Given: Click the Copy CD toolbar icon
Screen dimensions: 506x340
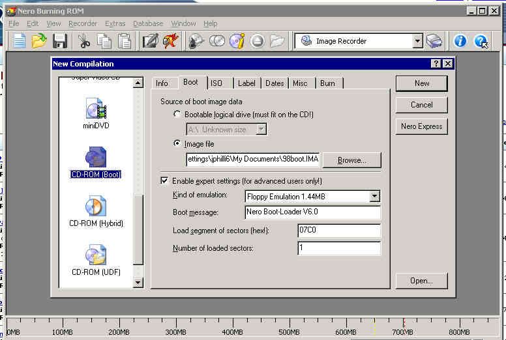Looking at the screenshot, I should (217, 41).
